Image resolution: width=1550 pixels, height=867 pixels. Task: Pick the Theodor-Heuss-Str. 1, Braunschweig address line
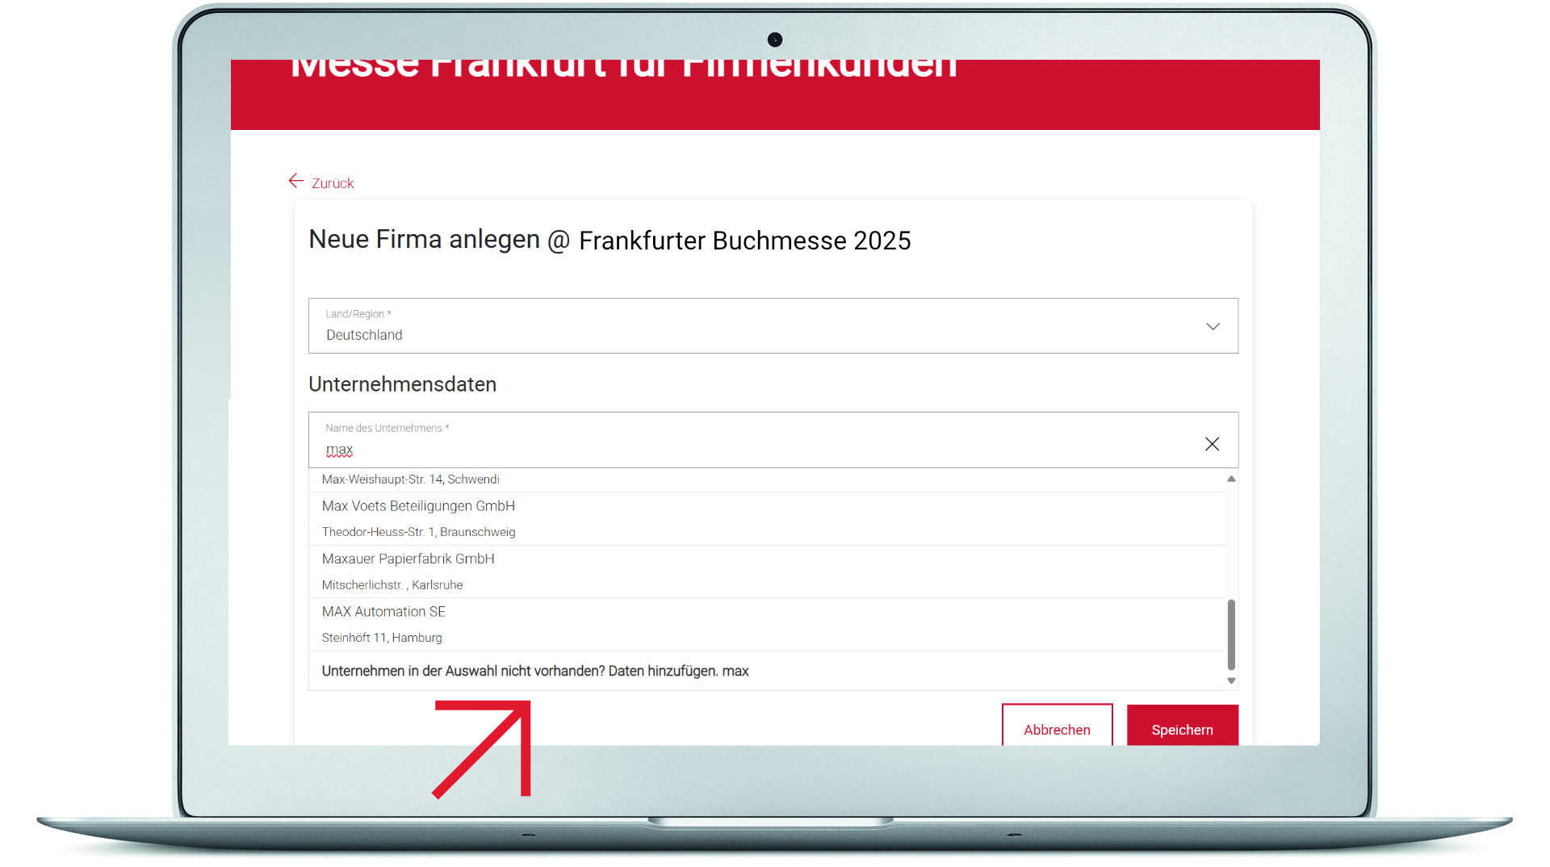pyautogui.click(x=418, y=532)
